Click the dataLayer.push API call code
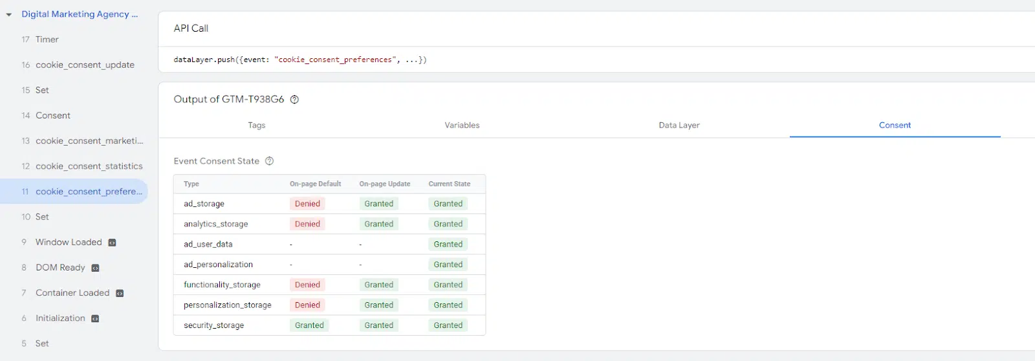The height and width of the screenshot is (361, 1035). [300, 60]
